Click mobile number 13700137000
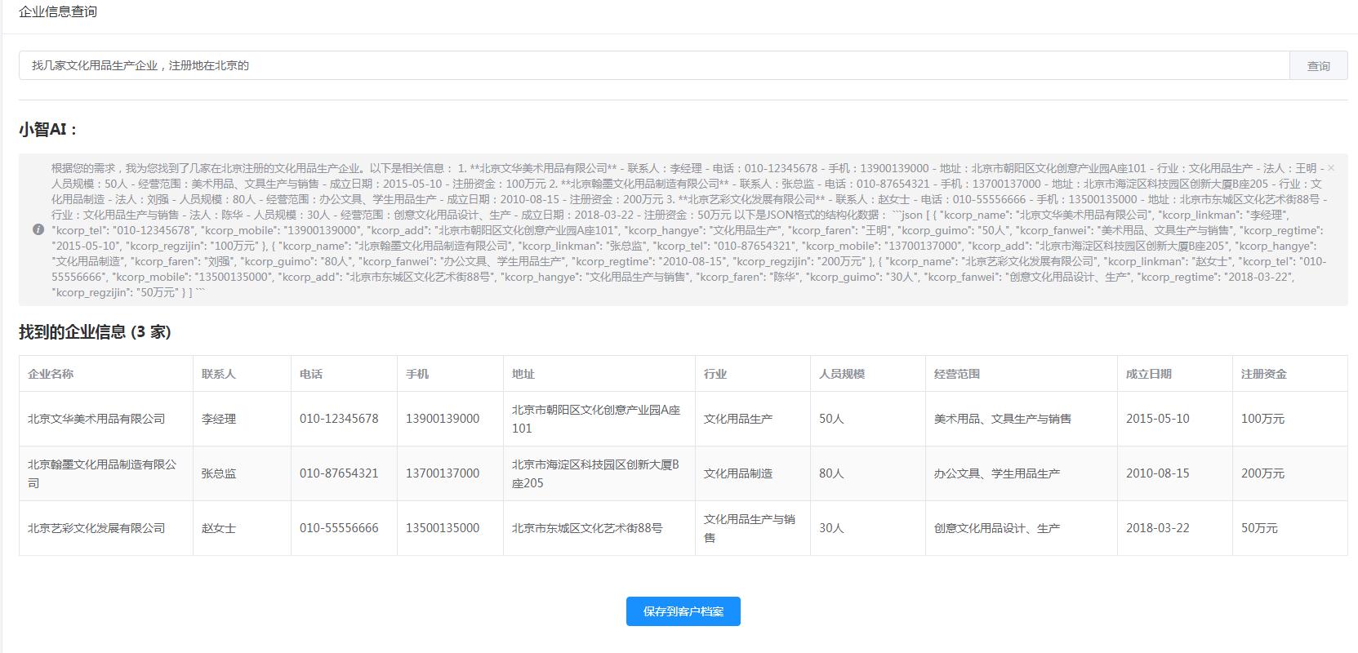The height and width of the screenshot is (653, 1358). (x=443, y=473)
